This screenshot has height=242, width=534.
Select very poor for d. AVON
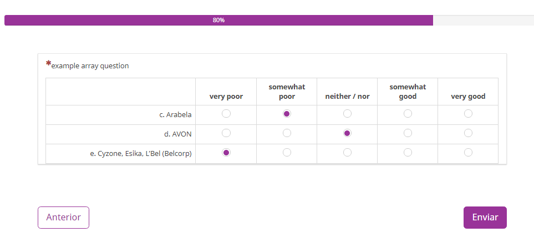click(x=226, y=133)
